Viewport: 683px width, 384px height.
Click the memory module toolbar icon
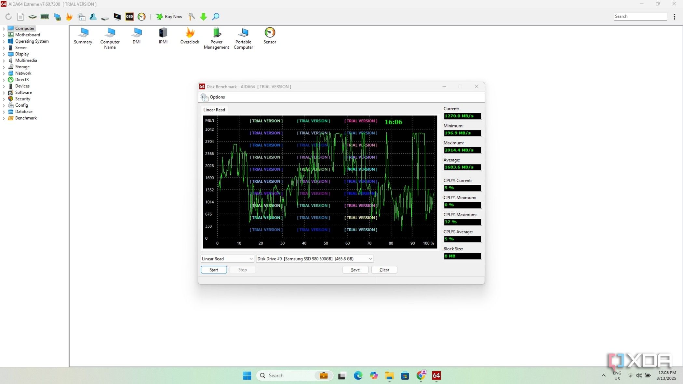(45, 17)
